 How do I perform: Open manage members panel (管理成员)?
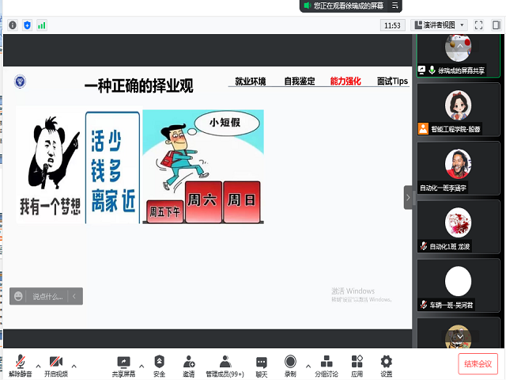coord(225,363)
